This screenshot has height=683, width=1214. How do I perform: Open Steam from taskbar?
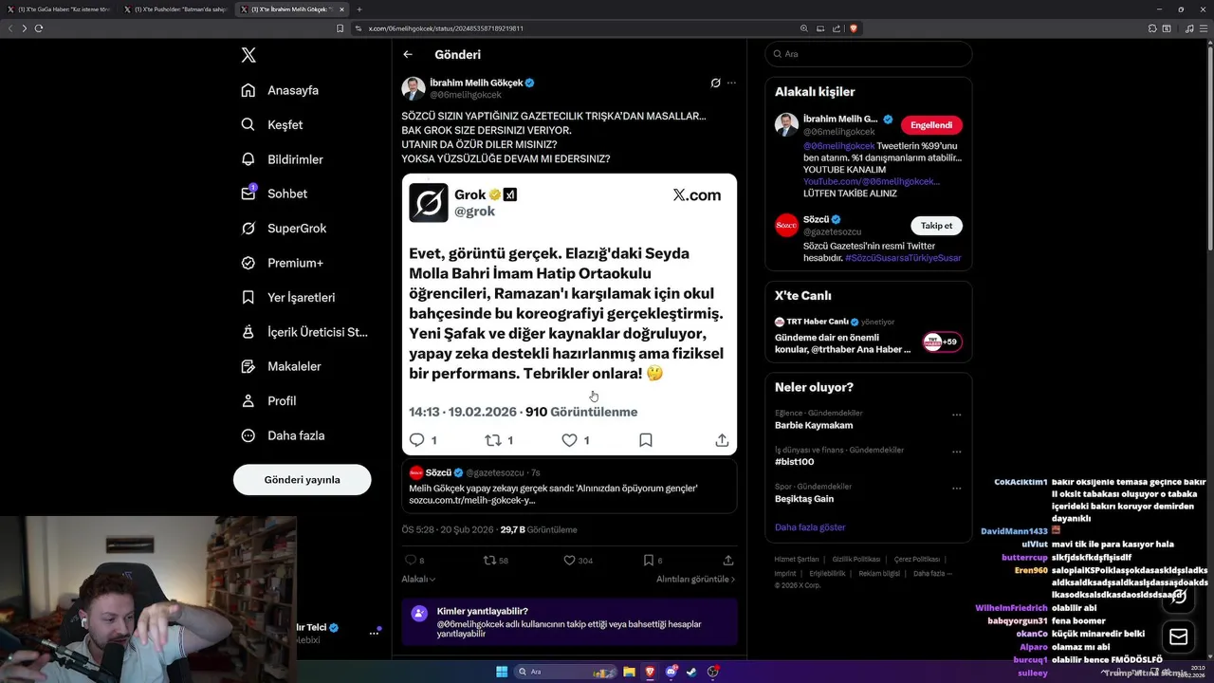(x=691, y=672)
